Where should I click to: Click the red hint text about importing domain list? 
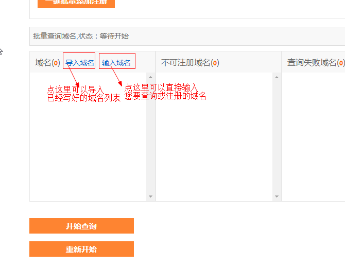pyautogui.click(x=82, y=94)
